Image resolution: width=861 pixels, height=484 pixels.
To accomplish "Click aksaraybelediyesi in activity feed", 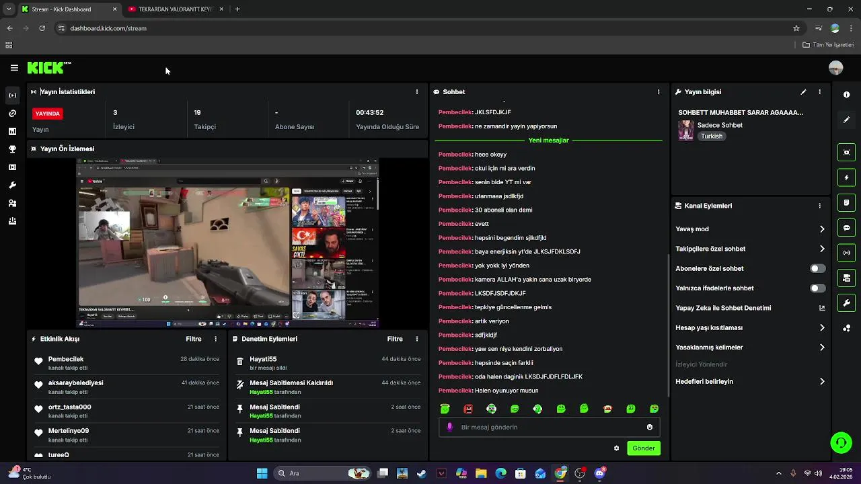I will click(75, 383).
